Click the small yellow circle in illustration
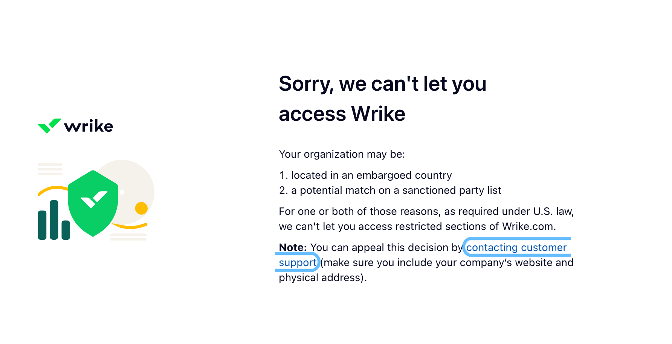Viewport: 672px width, 344px height. click(x=141, y=208)
